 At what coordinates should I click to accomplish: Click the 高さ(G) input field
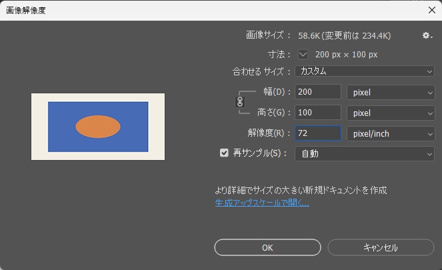click(318, 113)
